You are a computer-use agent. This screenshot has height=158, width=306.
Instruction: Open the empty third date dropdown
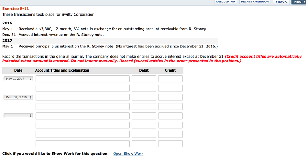pyautogui.click(x=19, y=116)
